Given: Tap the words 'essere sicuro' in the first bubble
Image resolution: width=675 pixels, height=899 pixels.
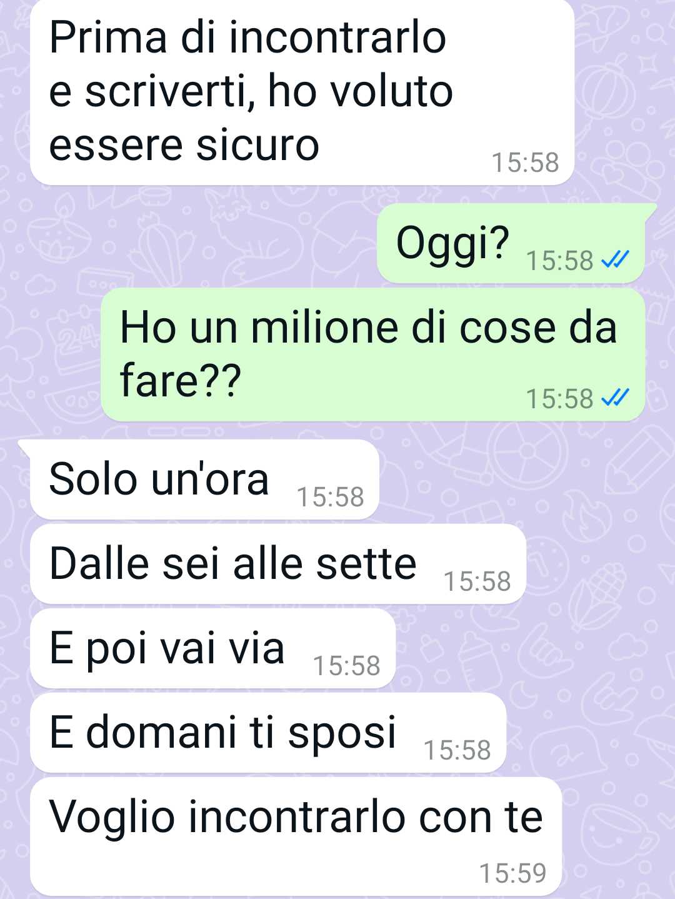Looking at the screenshot, I should (x=184, y=145).
